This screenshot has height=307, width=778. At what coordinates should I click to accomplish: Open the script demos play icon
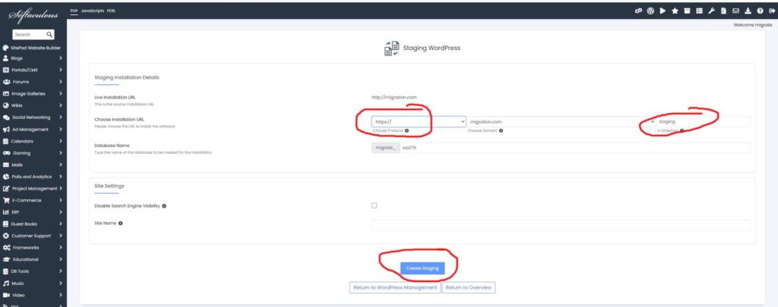click(x=663, y=11)
